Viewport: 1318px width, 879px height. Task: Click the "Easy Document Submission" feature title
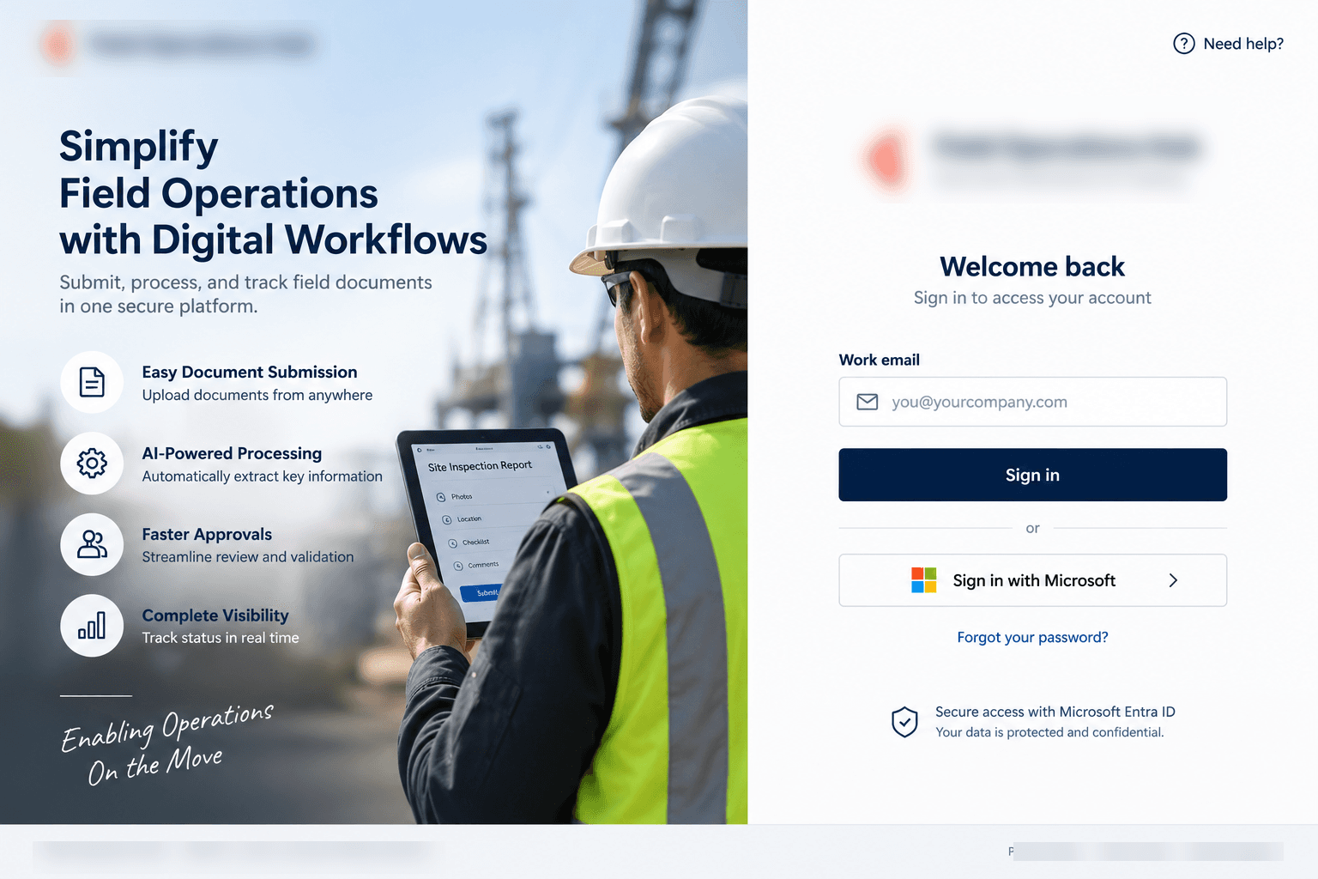(x=250, y=372)
